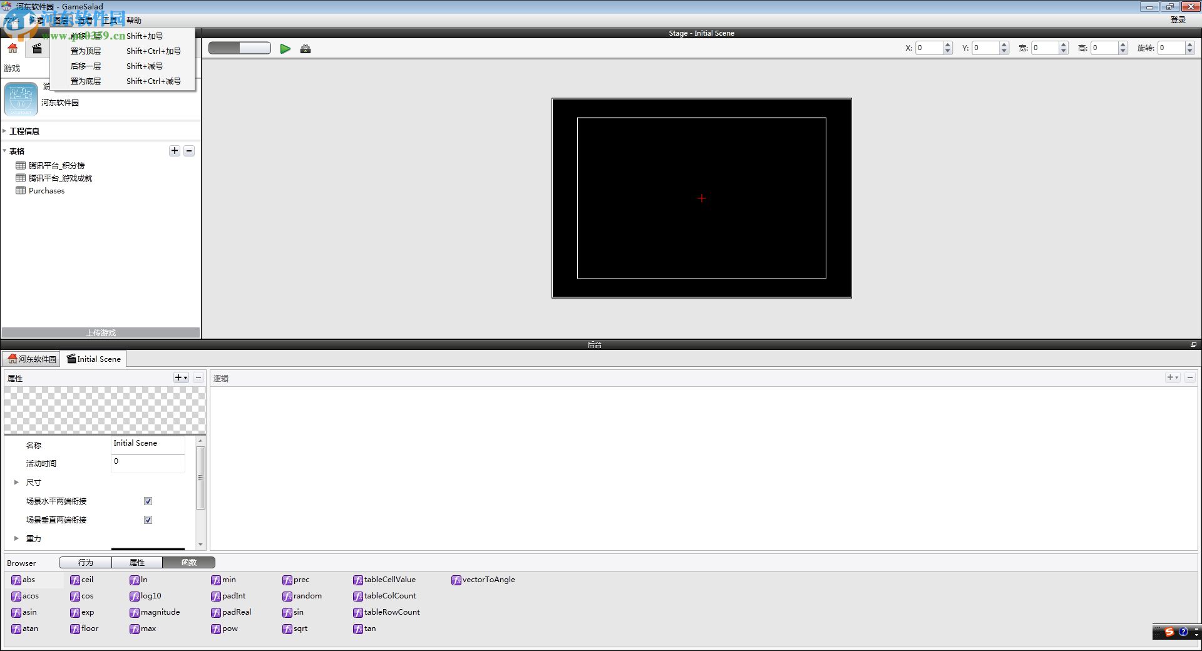1202x651 pixels.
Task: Click the game project icon thumbnail
Action: pyautogui.click(x=21, y=99)
